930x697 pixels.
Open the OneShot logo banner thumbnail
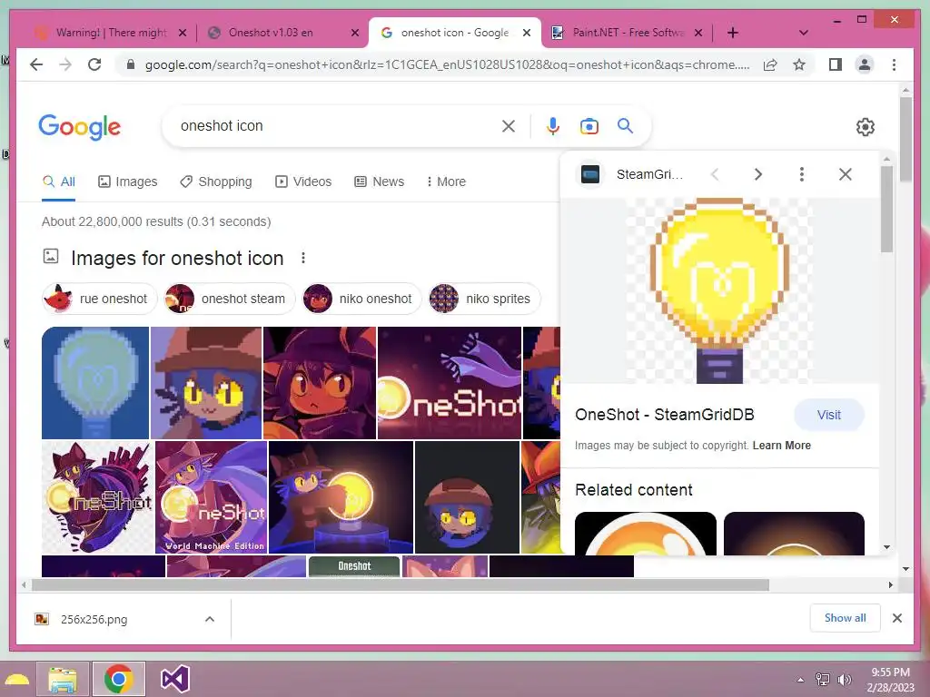(450, 383)
